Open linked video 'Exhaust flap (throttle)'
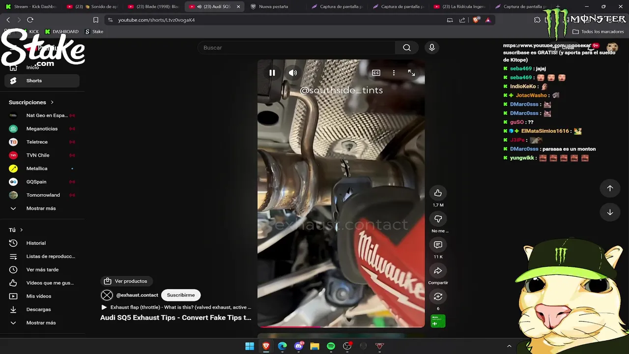Image resolution: width=629 pixels, height=354 pixels. (176, 307)
